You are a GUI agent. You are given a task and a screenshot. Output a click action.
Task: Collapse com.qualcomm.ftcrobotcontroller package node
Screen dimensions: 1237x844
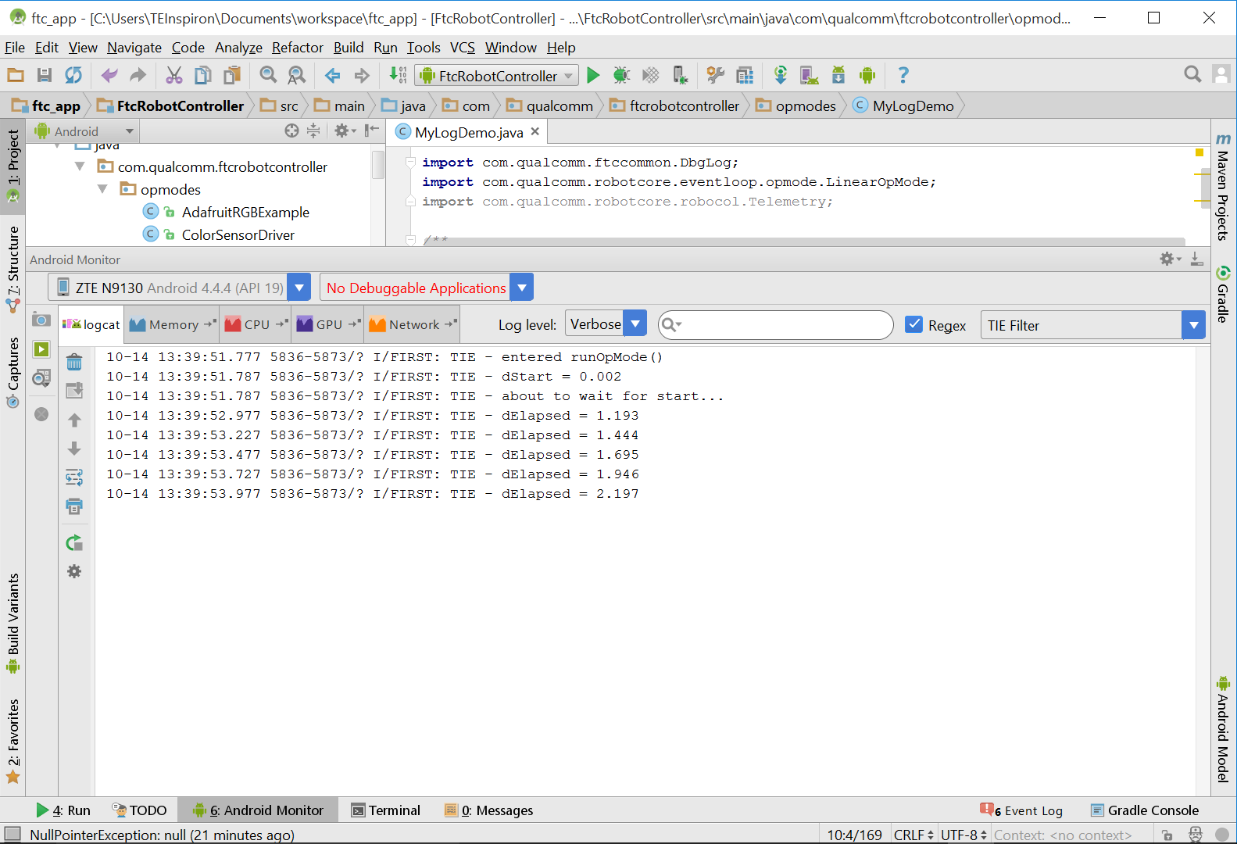pyautogui.click(x=80, y=166)
